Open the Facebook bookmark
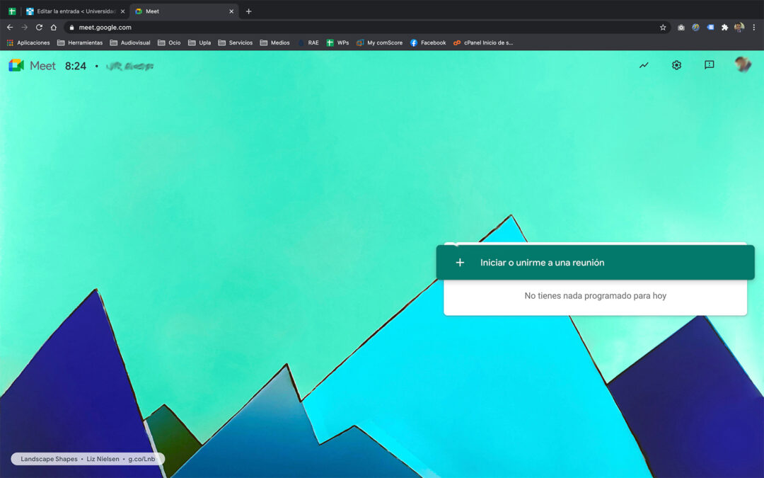 click(428, 42)
